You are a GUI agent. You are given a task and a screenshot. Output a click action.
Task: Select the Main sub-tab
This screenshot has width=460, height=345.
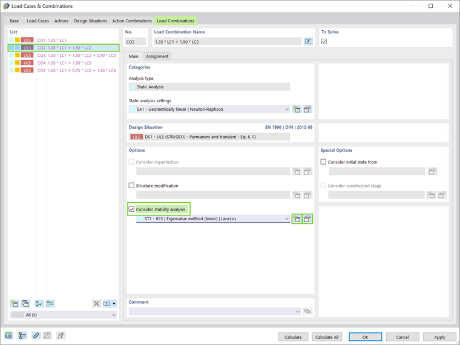coord(134,56)
